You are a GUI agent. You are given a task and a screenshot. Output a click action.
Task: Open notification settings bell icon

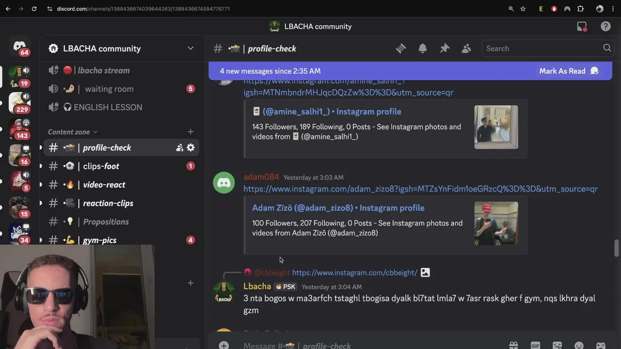[423, 48]
